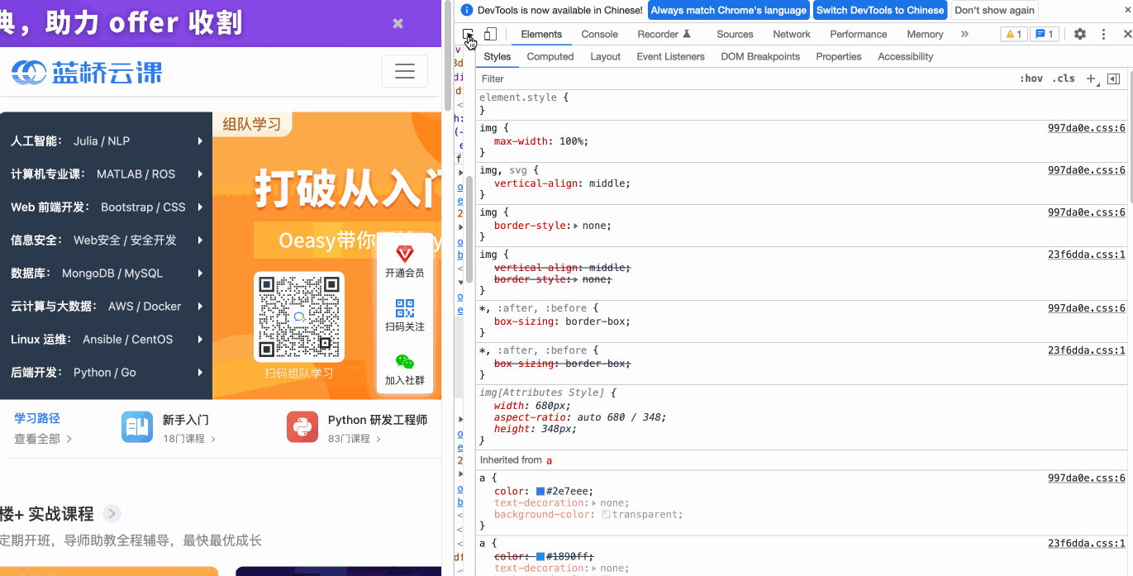The height and width of the screenshot is (576, 1133).
Task: Click the Styles pane vertical scrollbar
Action: pos(1131,136)
